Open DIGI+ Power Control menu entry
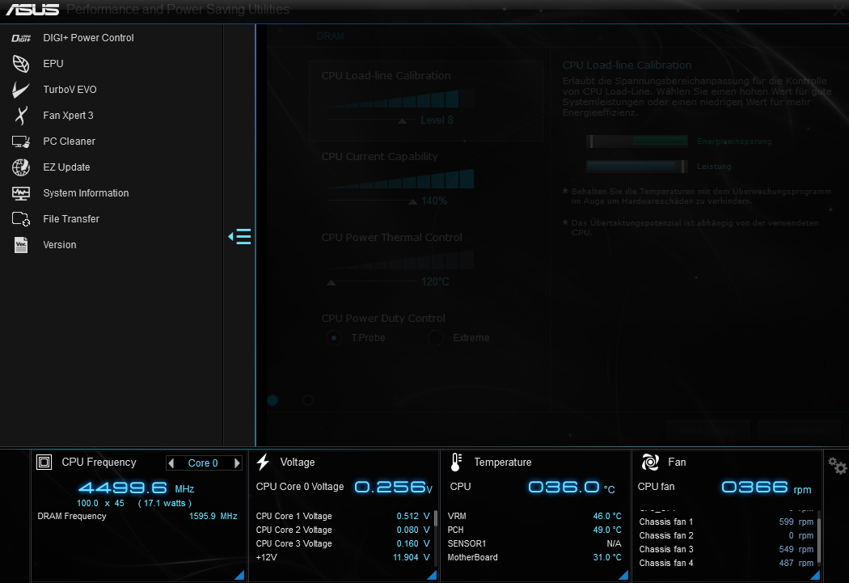The height and width of the screenshot is (583, 849). tap(88, 38)
